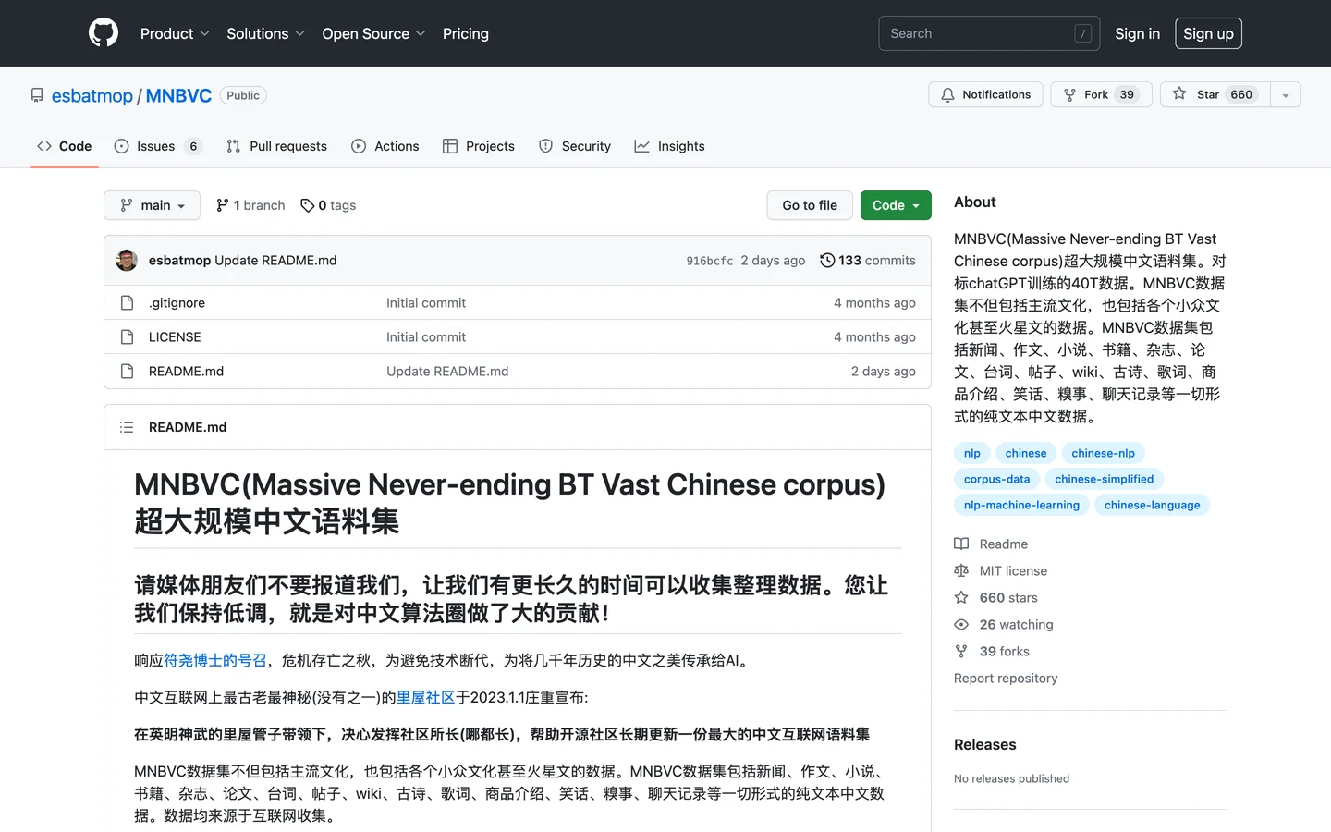This screenshot has height=832, width=1331.
Task: Open the esbatmop owner link
Action: pos(92,96)
